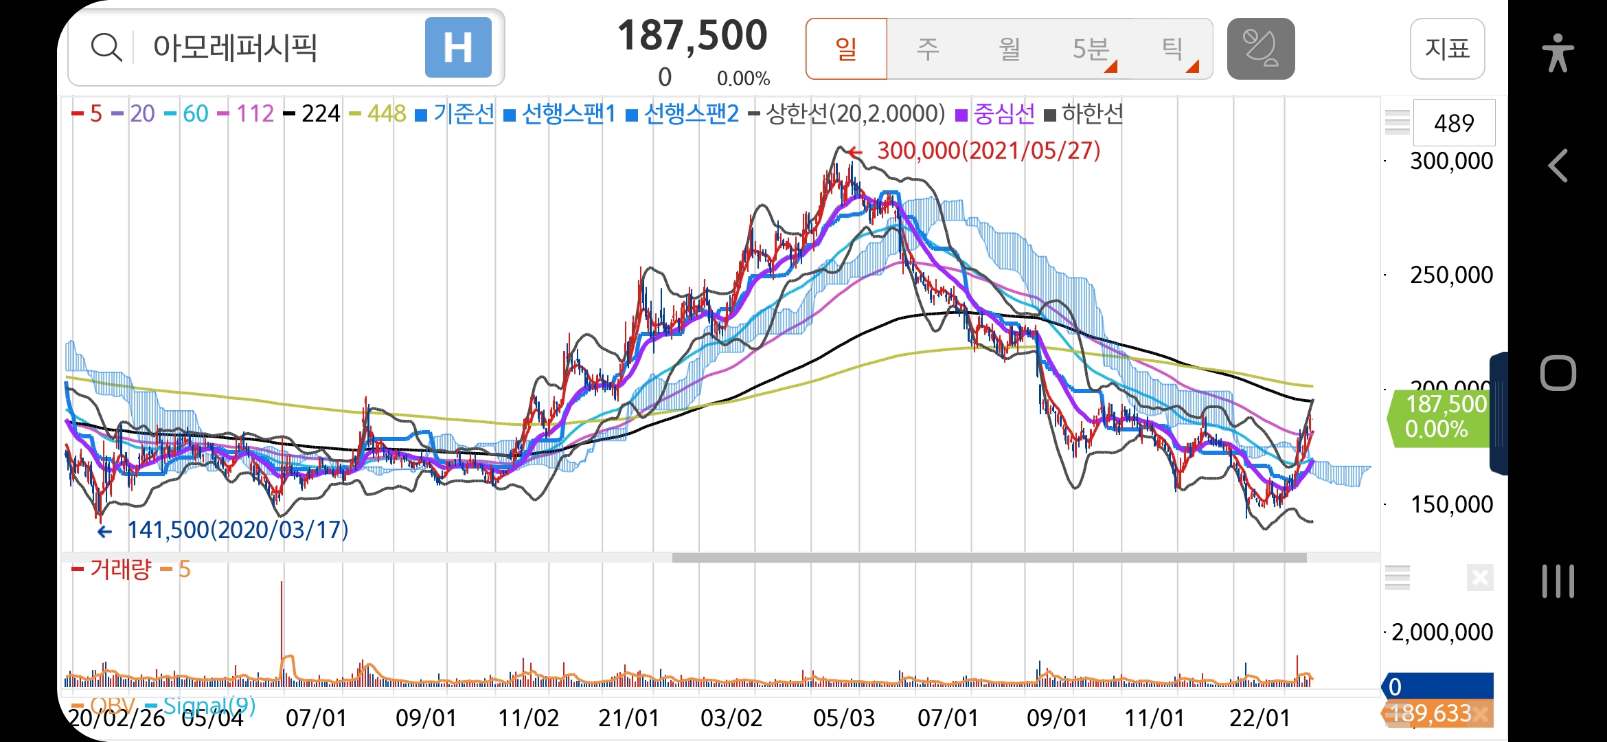Tap the gray drawing tools icon

click(x=1261, y=49)
